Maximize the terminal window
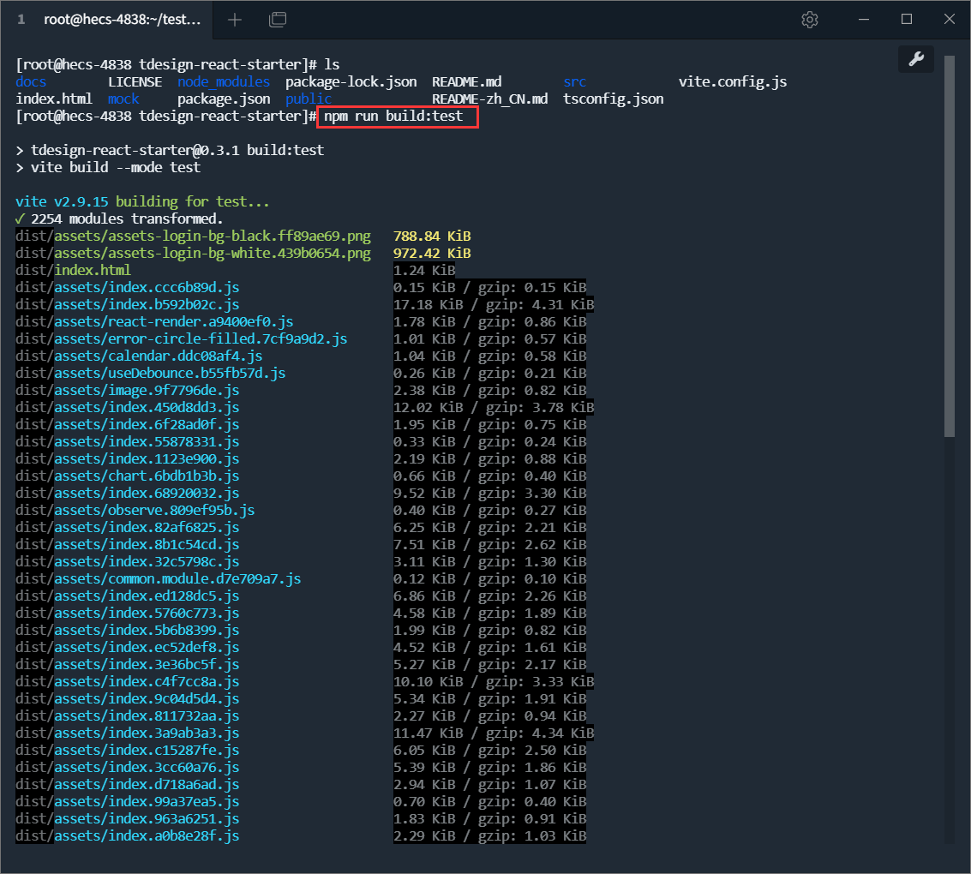 907,20
